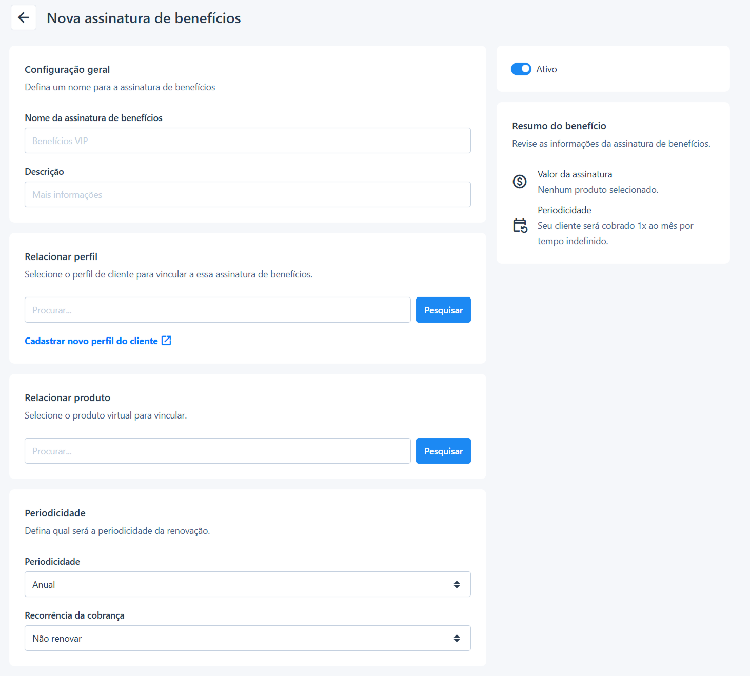This screenshot has height=676, width=750.
Task: Click Pesquisar button in Relacionar perfil
Action: (x=443, y=310)
